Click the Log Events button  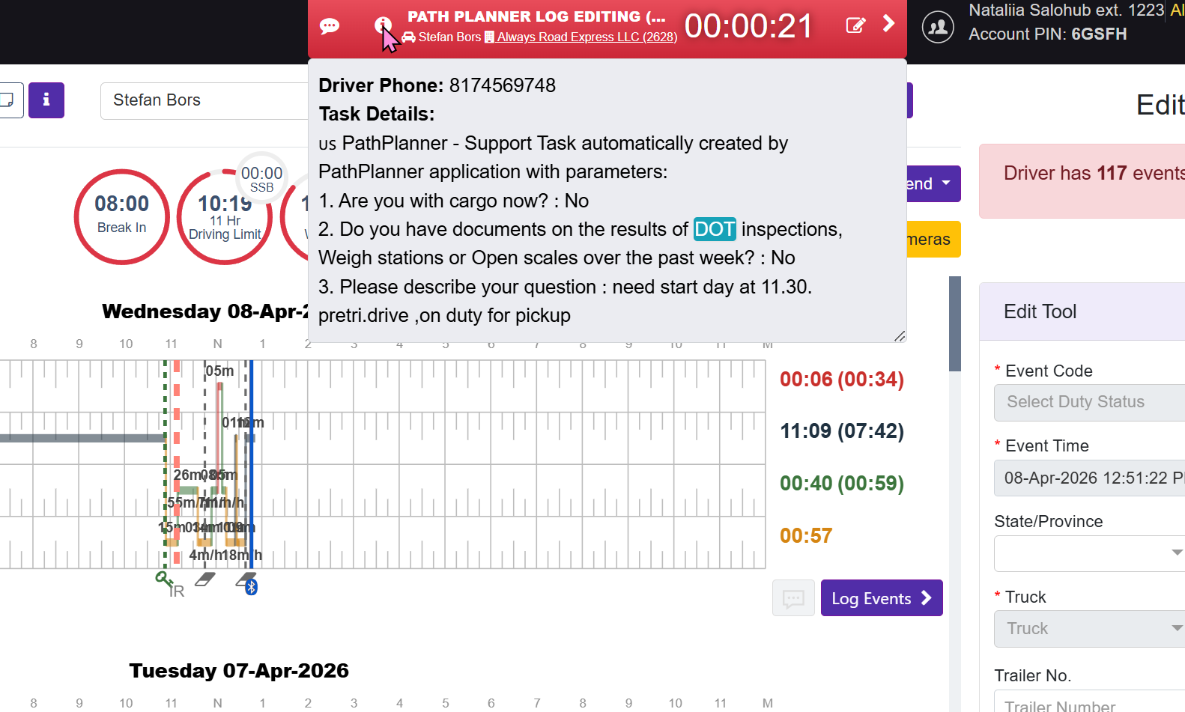tap(882, 598)
